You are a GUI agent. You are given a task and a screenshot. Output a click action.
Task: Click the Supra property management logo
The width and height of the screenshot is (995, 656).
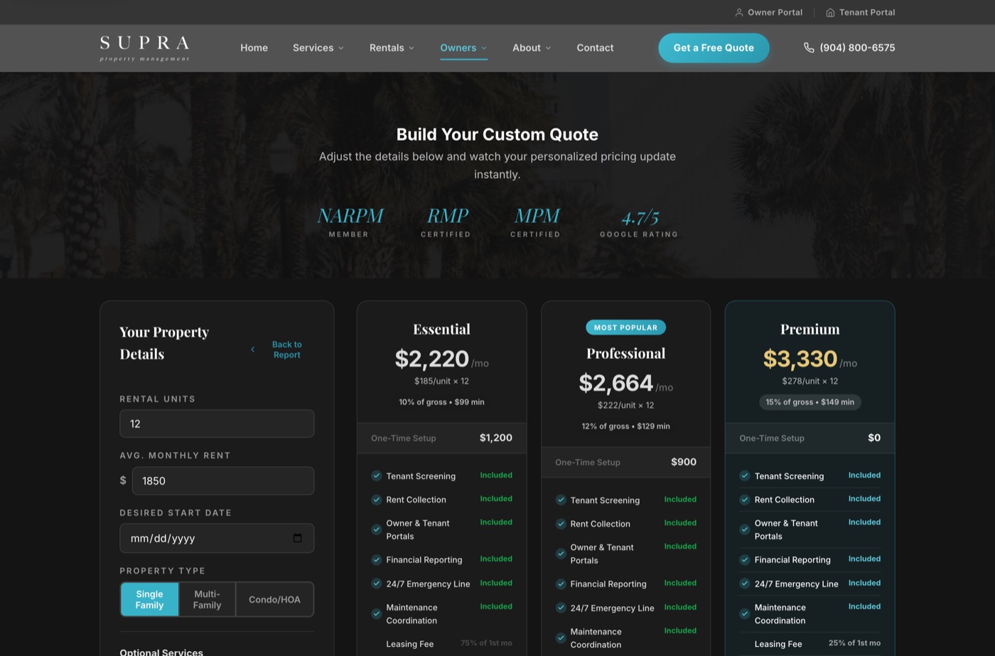tap(145, 48)
